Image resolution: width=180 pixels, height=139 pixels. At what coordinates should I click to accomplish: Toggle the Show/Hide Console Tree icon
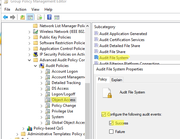point(30,17)
